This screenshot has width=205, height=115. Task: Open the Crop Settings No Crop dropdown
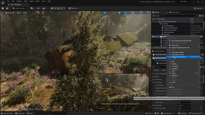click(x=184, y=105)
